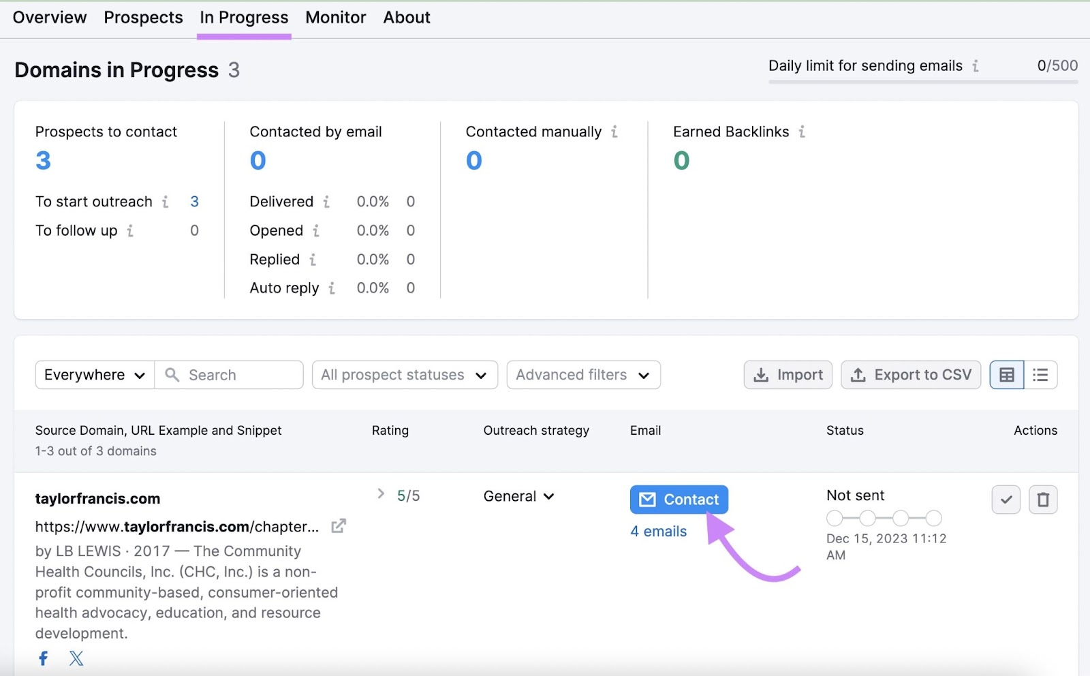Click the X (Twitter) icon under taylorfrancis.com
This screenshot has width=1090, height=676.
tap(76, 658)
